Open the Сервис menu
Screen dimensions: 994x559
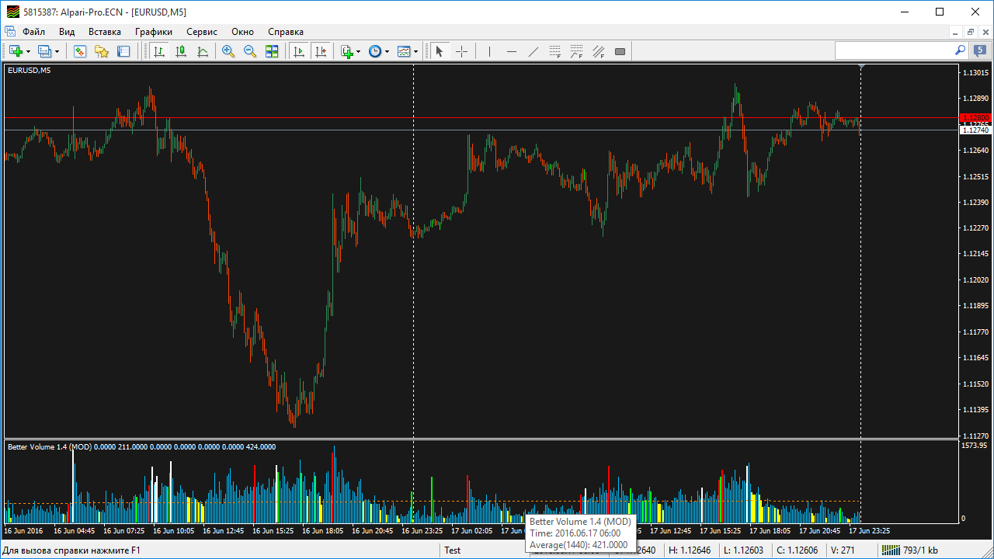202,32
